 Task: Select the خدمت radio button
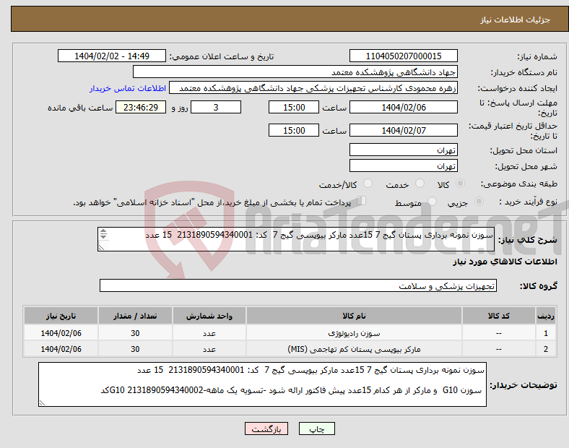click(x=420, y=184)
